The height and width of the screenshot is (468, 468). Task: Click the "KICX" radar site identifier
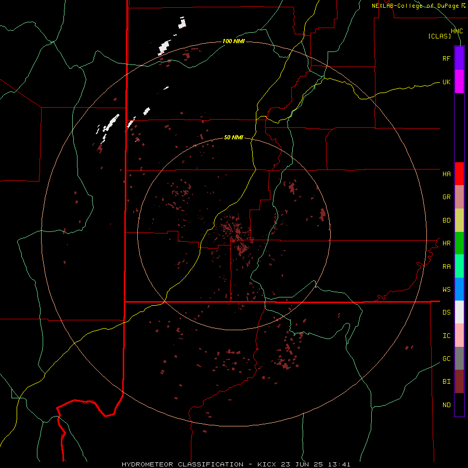point(267,464)
